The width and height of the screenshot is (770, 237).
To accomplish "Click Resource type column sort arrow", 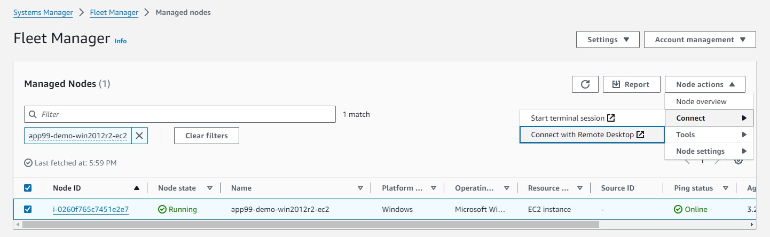I will (579, 188).
